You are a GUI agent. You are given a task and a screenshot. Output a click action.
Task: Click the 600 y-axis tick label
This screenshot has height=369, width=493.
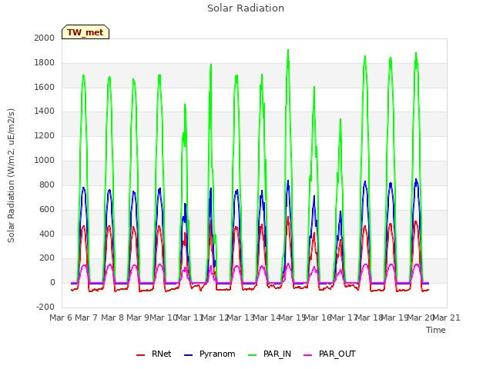pos(47,209)
